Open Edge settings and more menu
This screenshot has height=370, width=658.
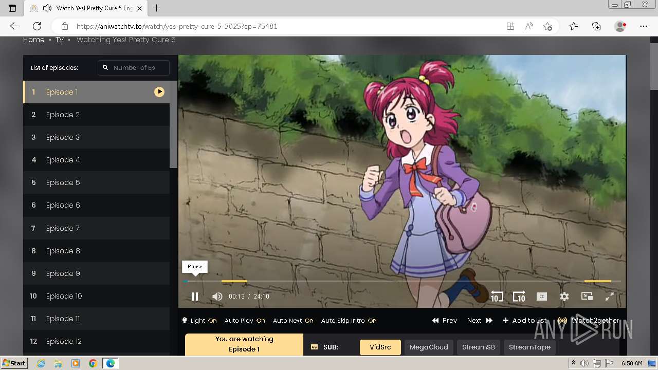tap(644, 26)
